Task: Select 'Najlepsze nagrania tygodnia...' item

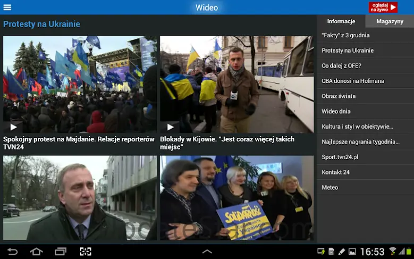Action: point(366,141)
